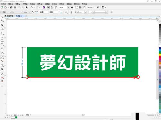Open the Options gear icon
This screenshot has height=120, width=161.
point(98,7)
